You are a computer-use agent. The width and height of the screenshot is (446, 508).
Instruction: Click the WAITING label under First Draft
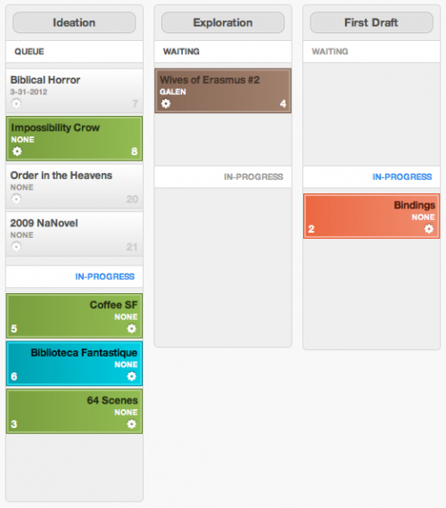329,52
